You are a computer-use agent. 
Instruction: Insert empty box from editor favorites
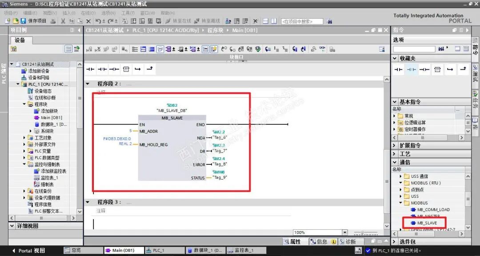click(x=126, y=69)
